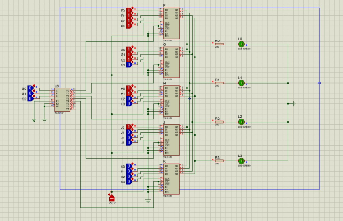Select the F register 74LS173 chip
The width and height of the screenshot is (343, 221).
pos(171,23)
